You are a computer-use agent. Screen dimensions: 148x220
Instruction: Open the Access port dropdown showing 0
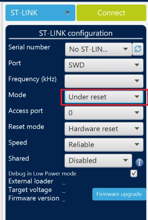[x=104, y=113]
